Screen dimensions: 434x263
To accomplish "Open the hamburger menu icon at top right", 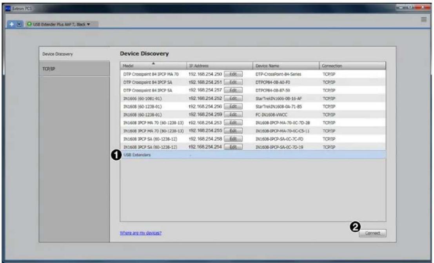I will [424, 20].
